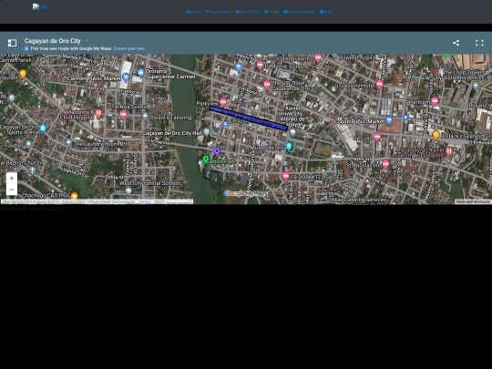Image resolution: width=492 pixels, height=369 pixels.
Task: Click the Cagayan de Oro Sports Arena marker
Action: 43,128
